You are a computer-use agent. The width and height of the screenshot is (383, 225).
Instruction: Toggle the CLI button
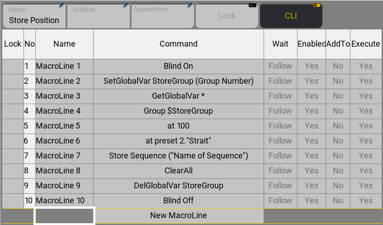(x=291, y=16)
